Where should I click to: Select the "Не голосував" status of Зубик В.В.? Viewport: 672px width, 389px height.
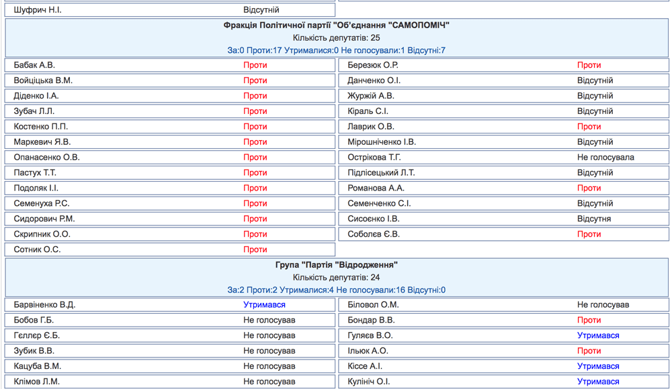point(269,351)
